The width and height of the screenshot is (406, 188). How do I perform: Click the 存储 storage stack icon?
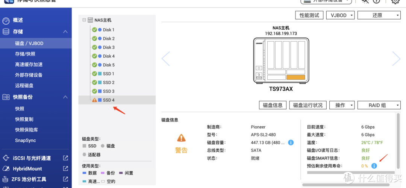click(6, 32)
